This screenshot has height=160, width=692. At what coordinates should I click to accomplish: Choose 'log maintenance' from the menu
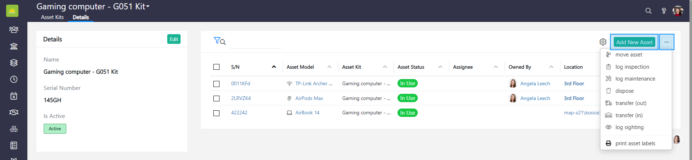click(x=635, y=79)
